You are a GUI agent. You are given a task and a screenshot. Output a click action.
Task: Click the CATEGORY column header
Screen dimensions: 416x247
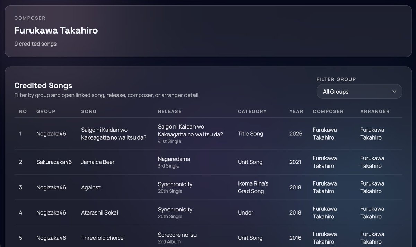point(252,111)
